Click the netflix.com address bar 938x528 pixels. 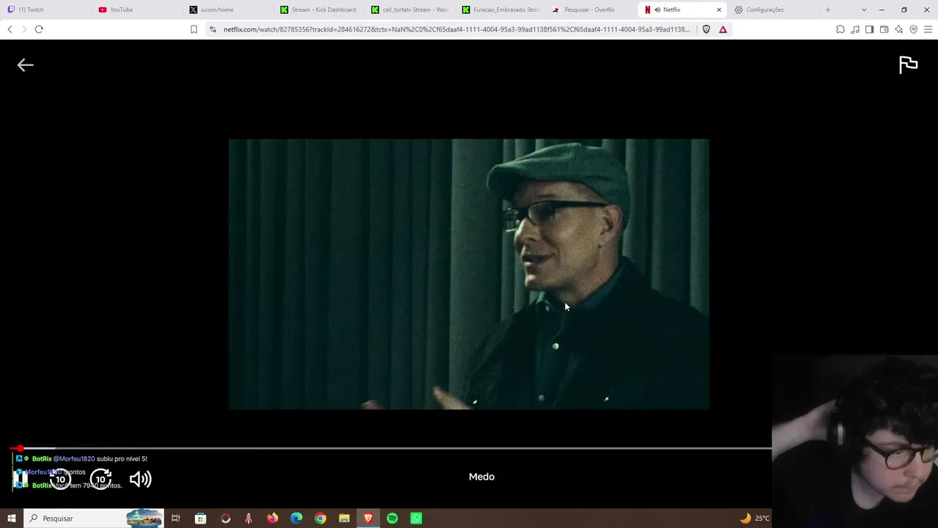coord(457,29)
